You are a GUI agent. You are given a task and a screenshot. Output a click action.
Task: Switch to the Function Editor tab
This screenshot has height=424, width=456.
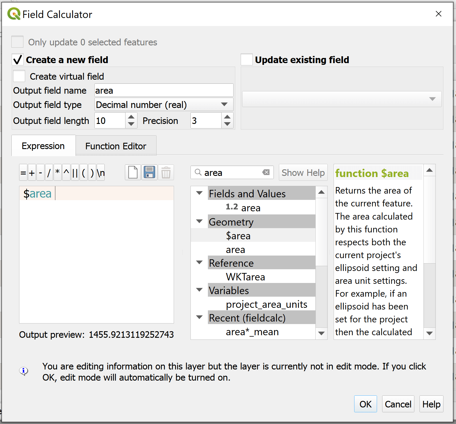(116, 146)
